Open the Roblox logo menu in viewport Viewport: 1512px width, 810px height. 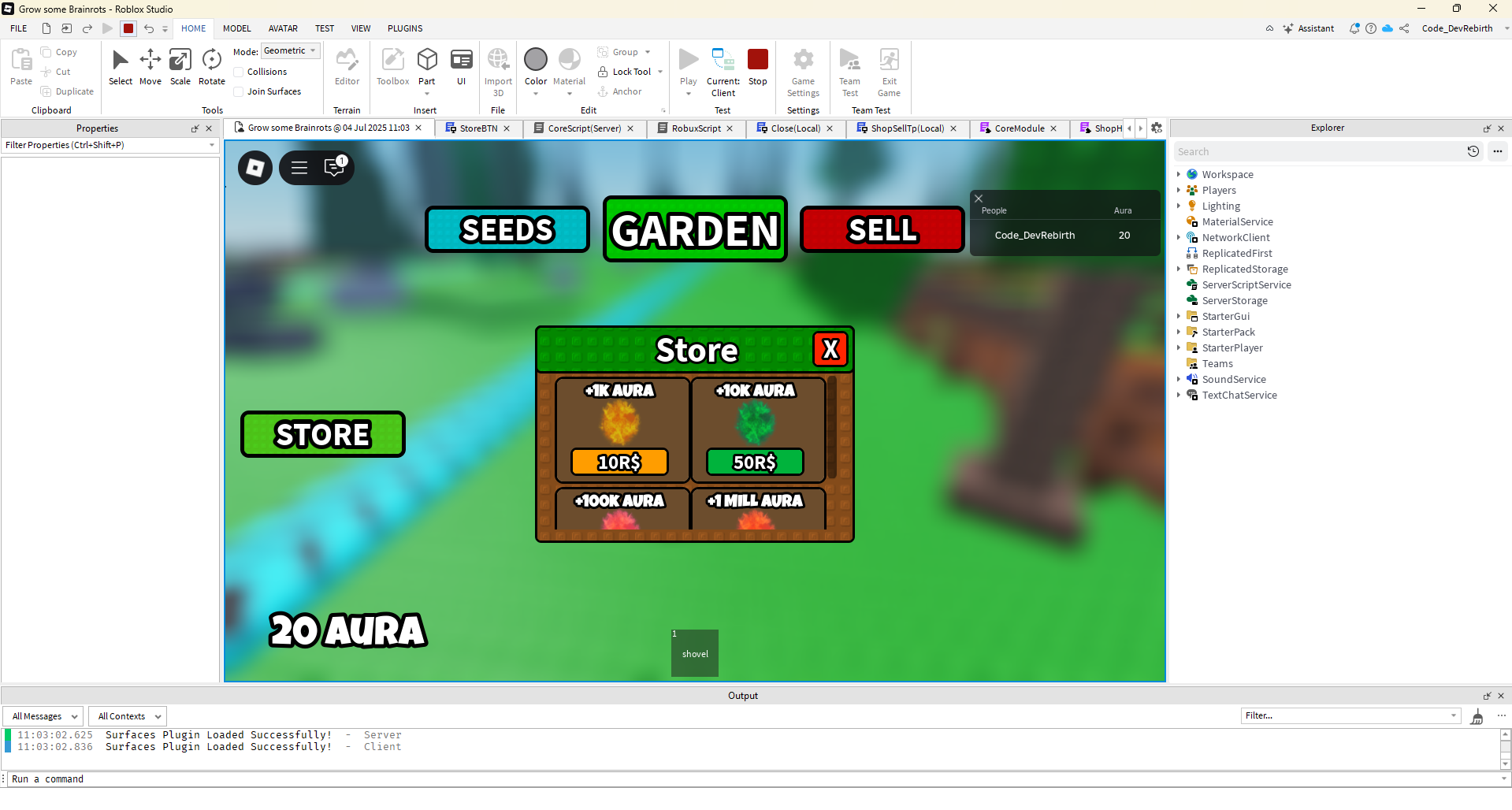coord(255,168)
